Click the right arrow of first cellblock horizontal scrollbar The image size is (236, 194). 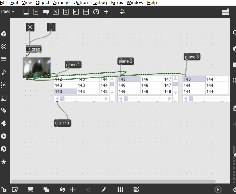coord(106,99)
